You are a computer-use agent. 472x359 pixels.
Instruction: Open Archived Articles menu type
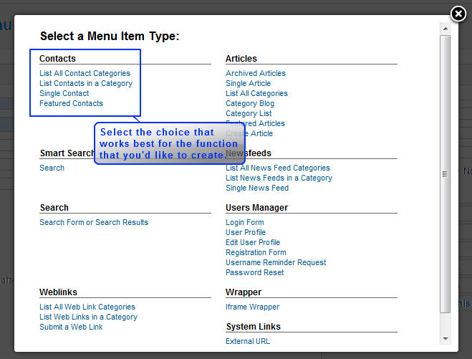pos(255,73)
